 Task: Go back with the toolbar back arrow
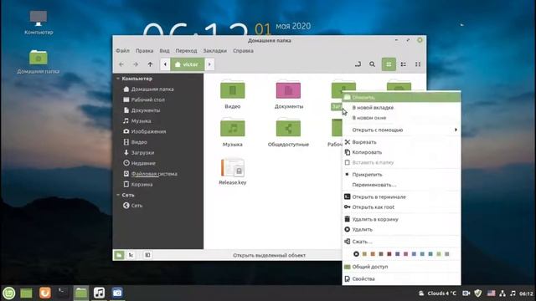(121, 64)
